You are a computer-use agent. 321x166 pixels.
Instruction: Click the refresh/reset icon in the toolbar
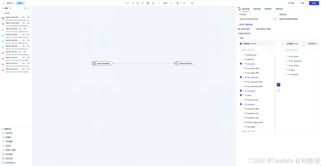184,3
